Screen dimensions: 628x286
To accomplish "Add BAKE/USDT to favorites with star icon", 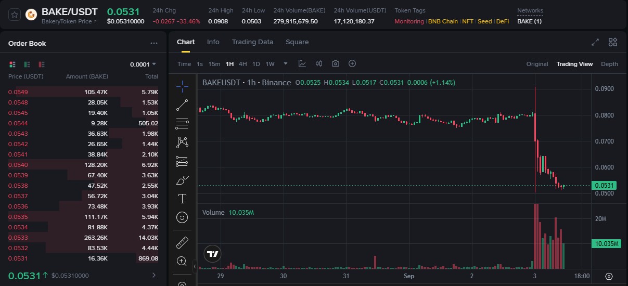I will pyautogui.click(x=15, y=15).
